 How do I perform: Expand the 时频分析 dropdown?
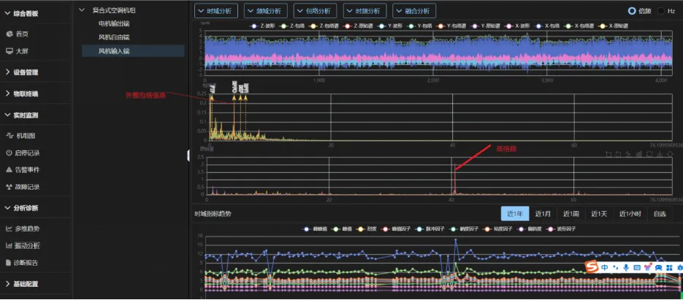pyautogui.click(x=365, y=11)
